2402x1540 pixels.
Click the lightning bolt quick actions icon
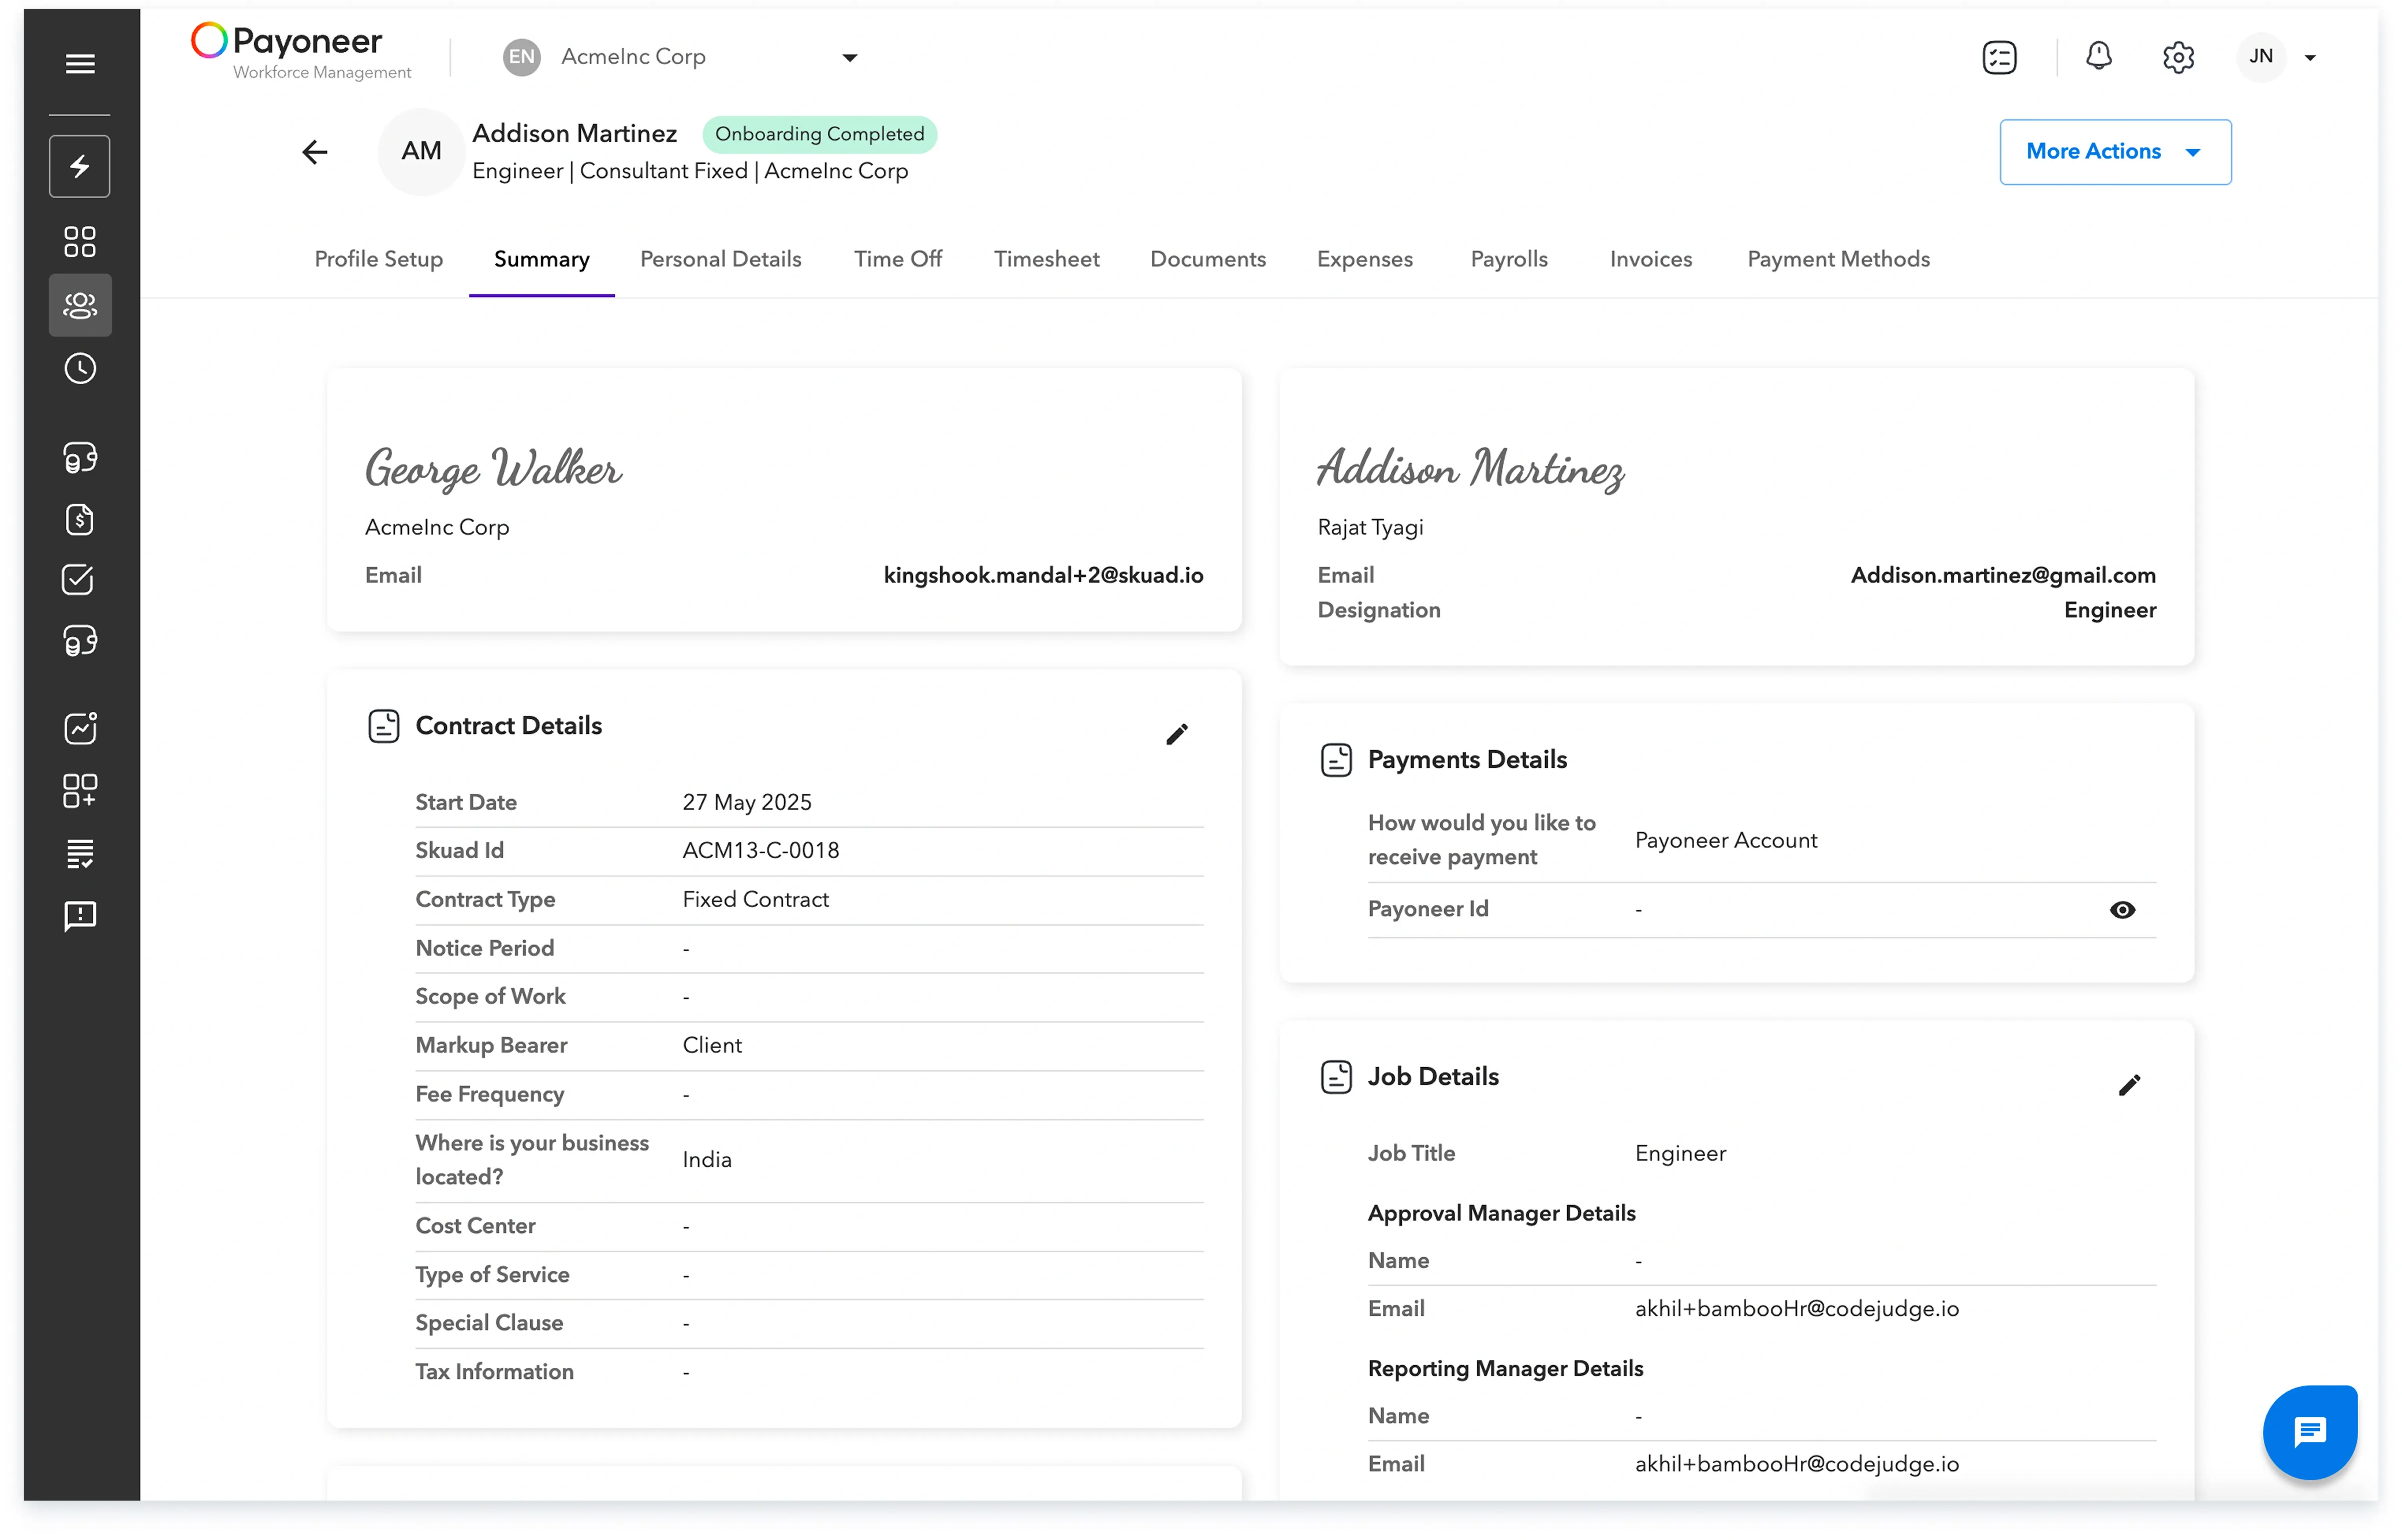80,166
